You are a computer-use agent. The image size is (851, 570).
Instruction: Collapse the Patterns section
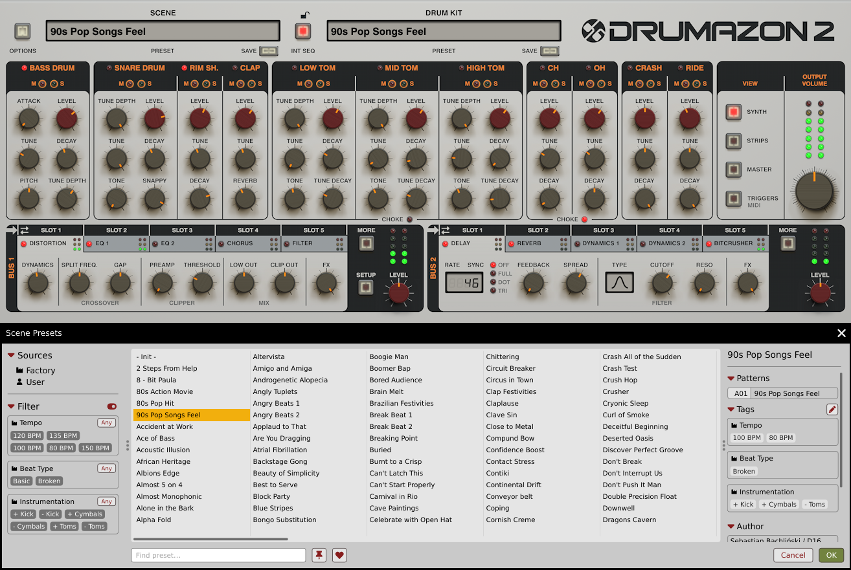[731, 378]
